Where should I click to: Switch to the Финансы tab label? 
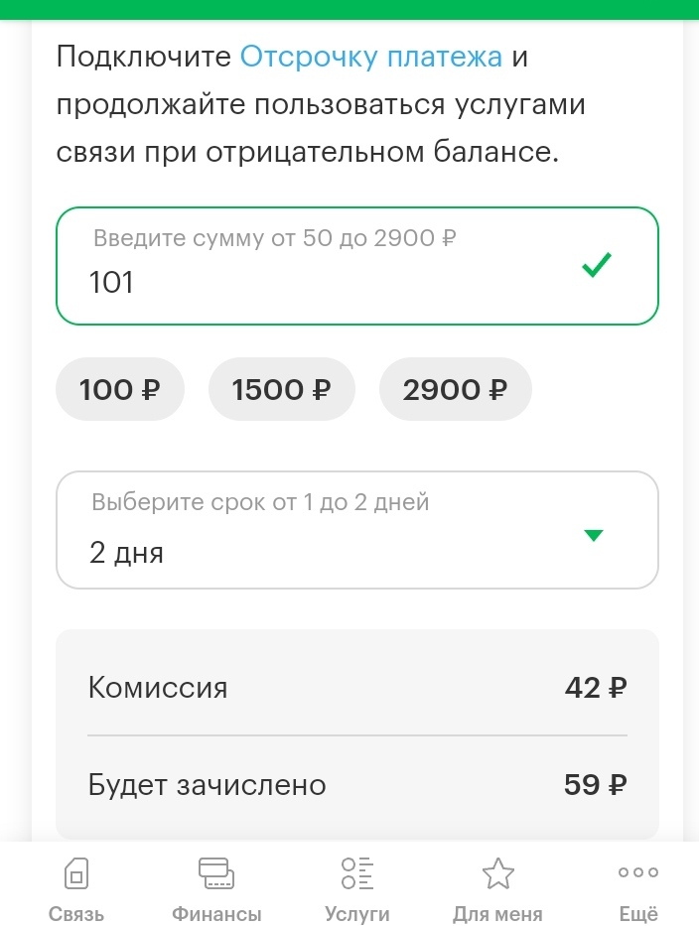pos(216,914)
